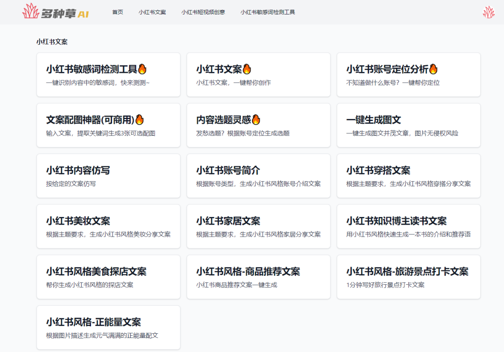Screen dimensions: 504x352
Task: Open the 小红书账号定位分析 card title
Action: (387, 69)
